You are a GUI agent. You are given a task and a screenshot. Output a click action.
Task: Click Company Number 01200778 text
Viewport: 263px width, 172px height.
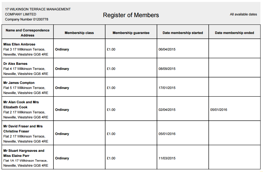27,19
